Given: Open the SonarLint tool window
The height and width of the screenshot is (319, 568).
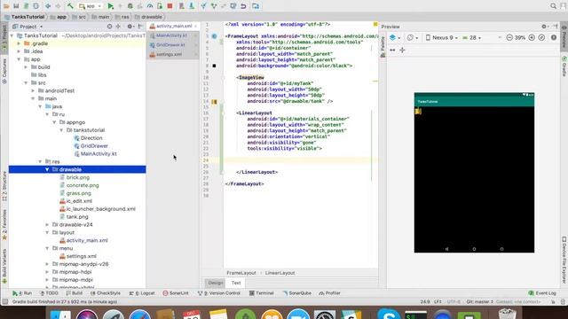Looking at the screenshot, I should pyautogui.click(x=176, y=293).
